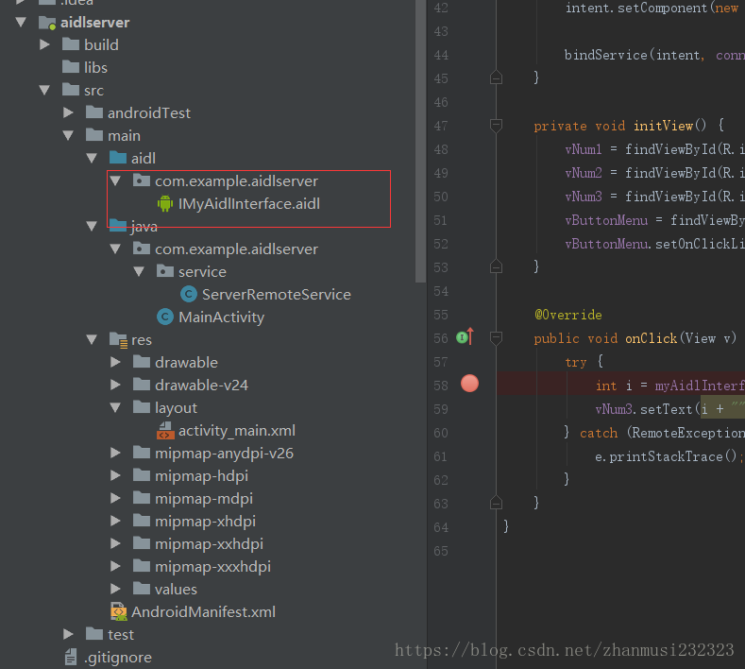The image size is (745, 669).
Task: Collapse the java folder arrow
Action: tap(92, 226)
